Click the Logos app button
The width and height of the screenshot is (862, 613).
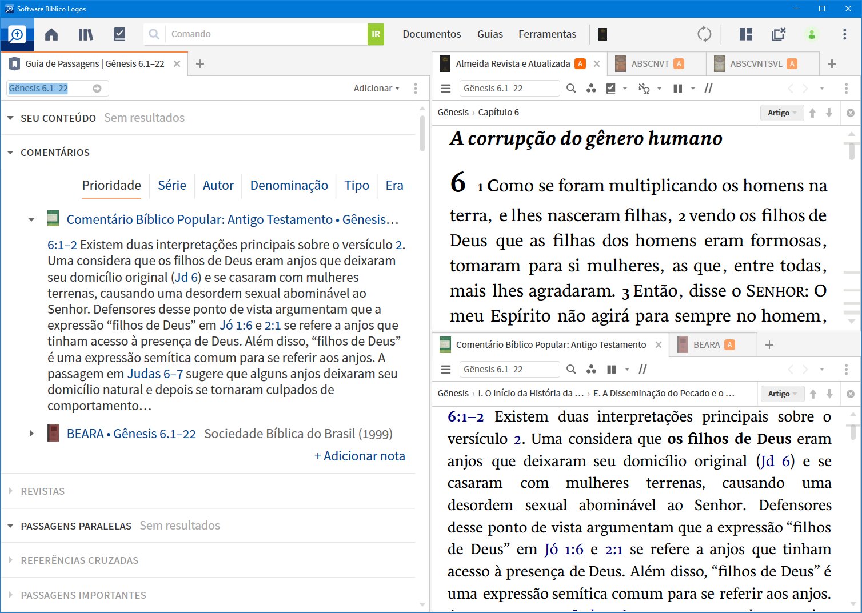pyautogui.click(x=17, y=34)
